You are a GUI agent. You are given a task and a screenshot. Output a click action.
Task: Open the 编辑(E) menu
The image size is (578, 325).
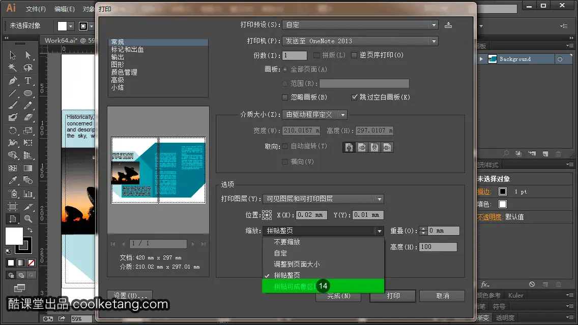pyautogui.click(x=65, y=9)
